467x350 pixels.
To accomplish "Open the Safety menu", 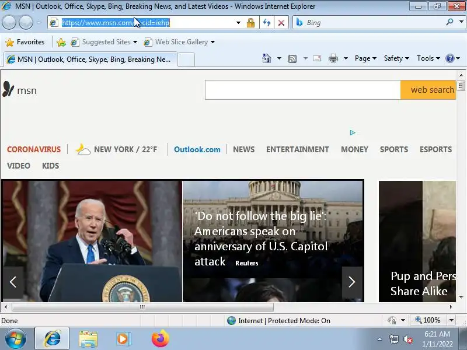I will pyautogui.click(x=396, y=58).
